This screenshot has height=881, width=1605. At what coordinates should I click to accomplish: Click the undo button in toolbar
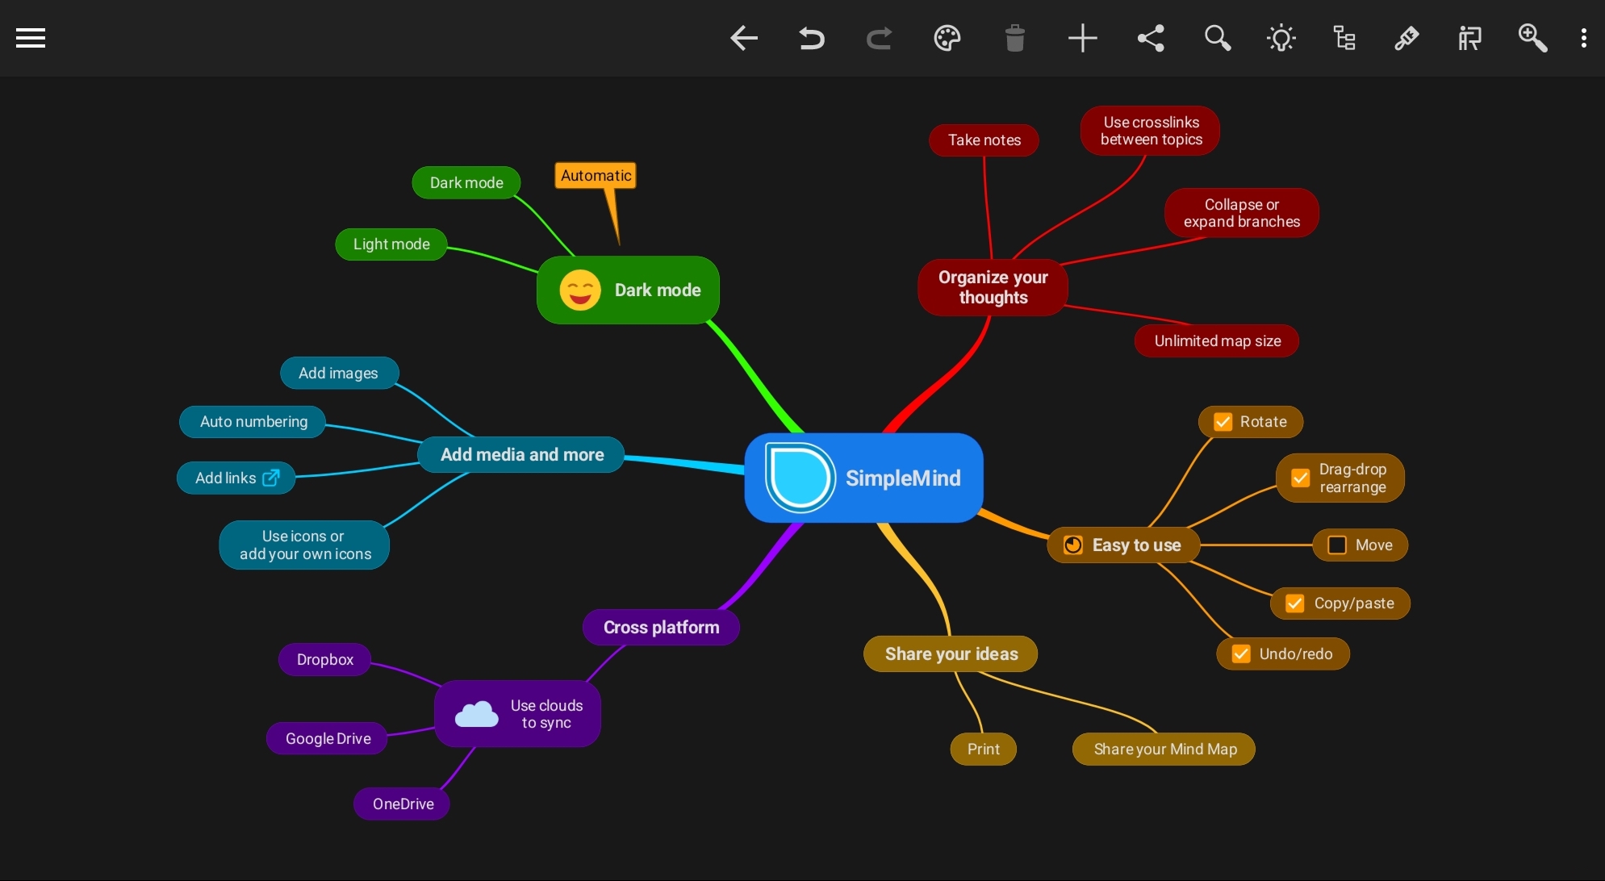click(x=812, y=38)
